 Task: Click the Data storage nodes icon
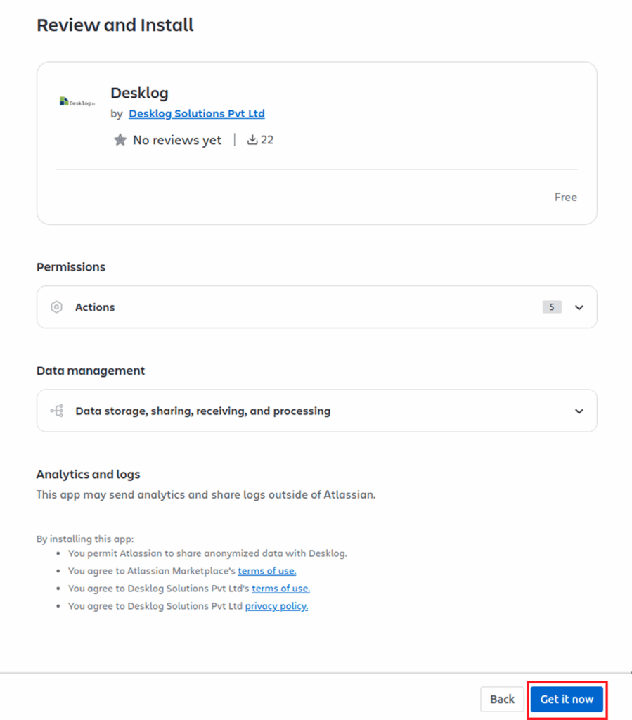[57, 411]
